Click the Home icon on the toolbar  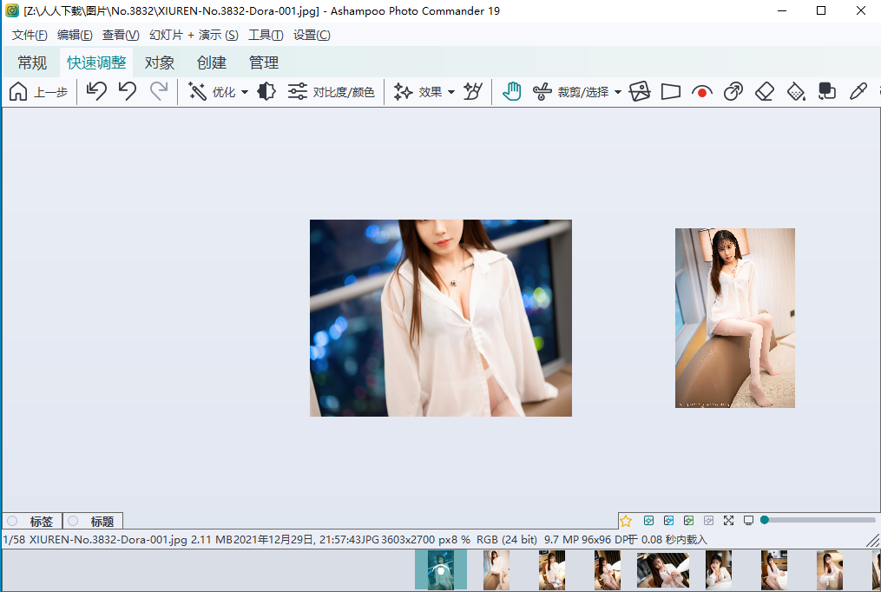point(17,90)
